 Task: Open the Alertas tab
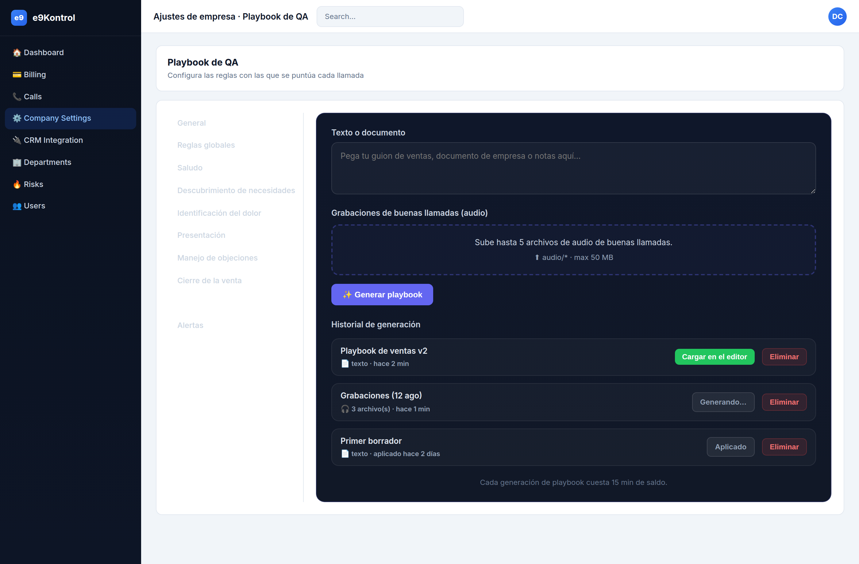click(x=190, y=325)
